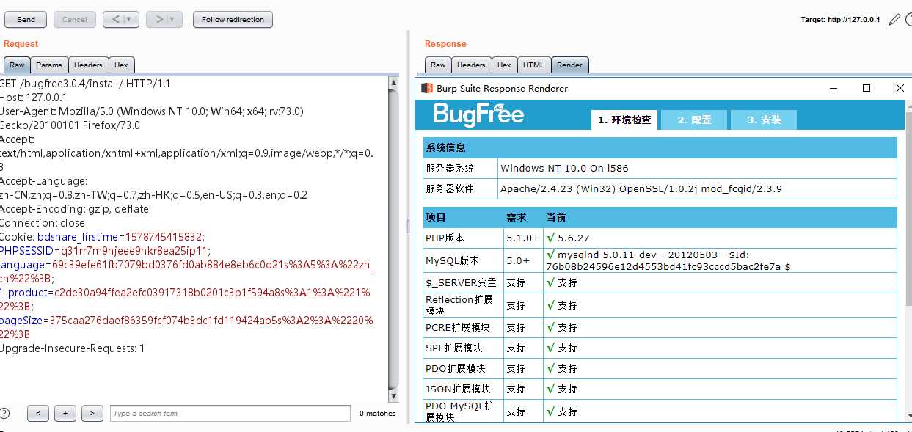Click the Accept-Encoding: gzip, deflate line
Viewport: 912px width, 432px height.
[x=74, y=209]
